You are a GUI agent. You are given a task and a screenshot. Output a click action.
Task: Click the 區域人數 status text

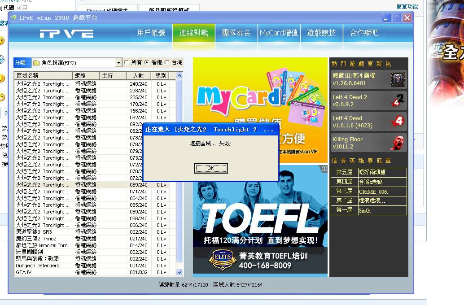[238, 285]
